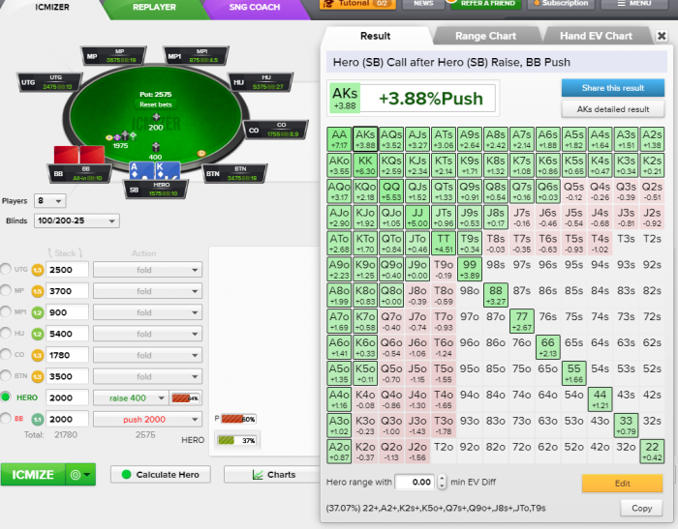Image resolution: width=678 pixels, height=529 pixels.
Task: Click the Calculate Hero button
Action: [161, 475]
